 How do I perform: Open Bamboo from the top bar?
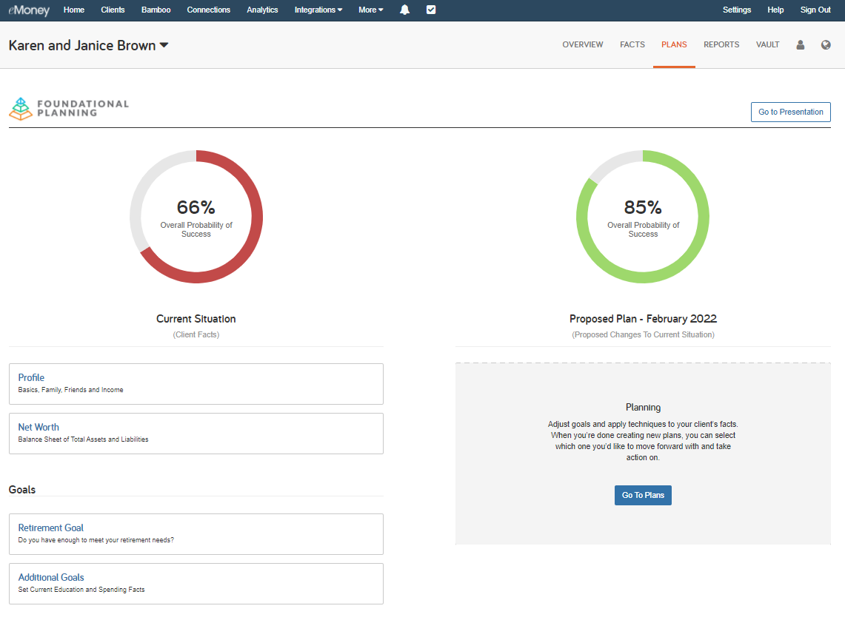pyautogui.click(x=156, y=10)
